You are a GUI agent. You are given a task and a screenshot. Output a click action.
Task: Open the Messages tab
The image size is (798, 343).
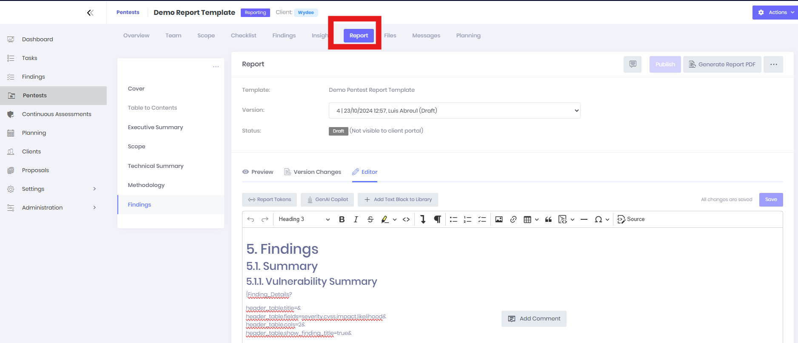pyautogui.click(x=426, y=35)
